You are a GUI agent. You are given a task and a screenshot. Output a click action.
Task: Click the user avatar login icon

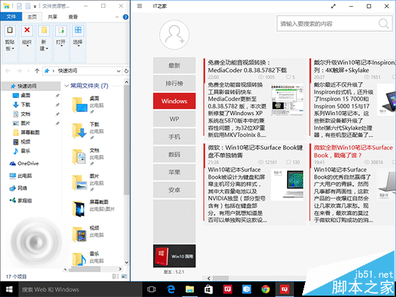[174, 35]
